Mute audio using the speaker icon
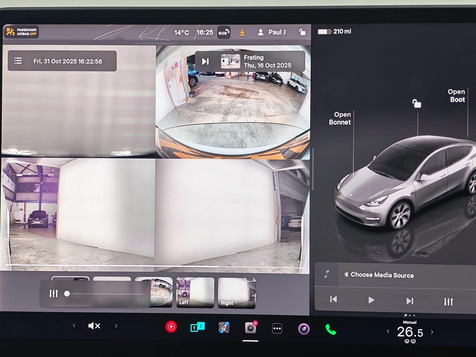Viewport: 476px width, 357px height. (94, 326)
